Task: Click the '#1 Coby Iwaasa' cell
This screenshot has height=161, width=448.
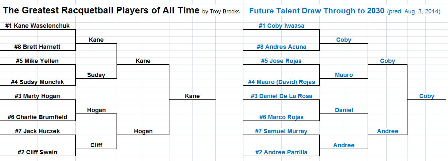Action: 281,26
